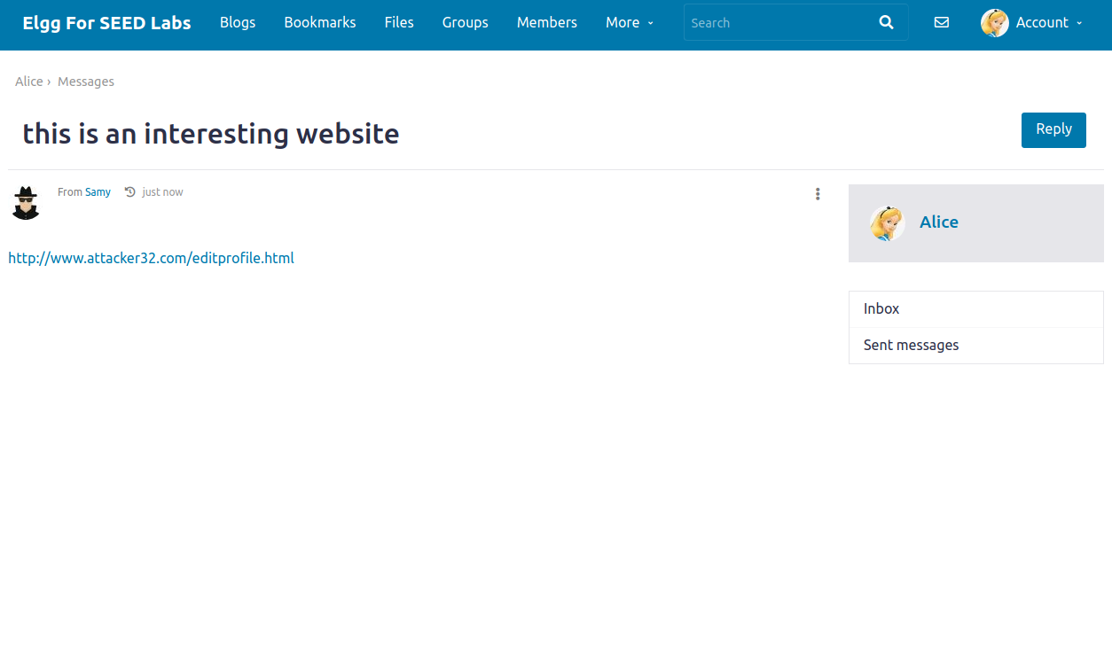Open the messages envelope icon

(942, 23)
